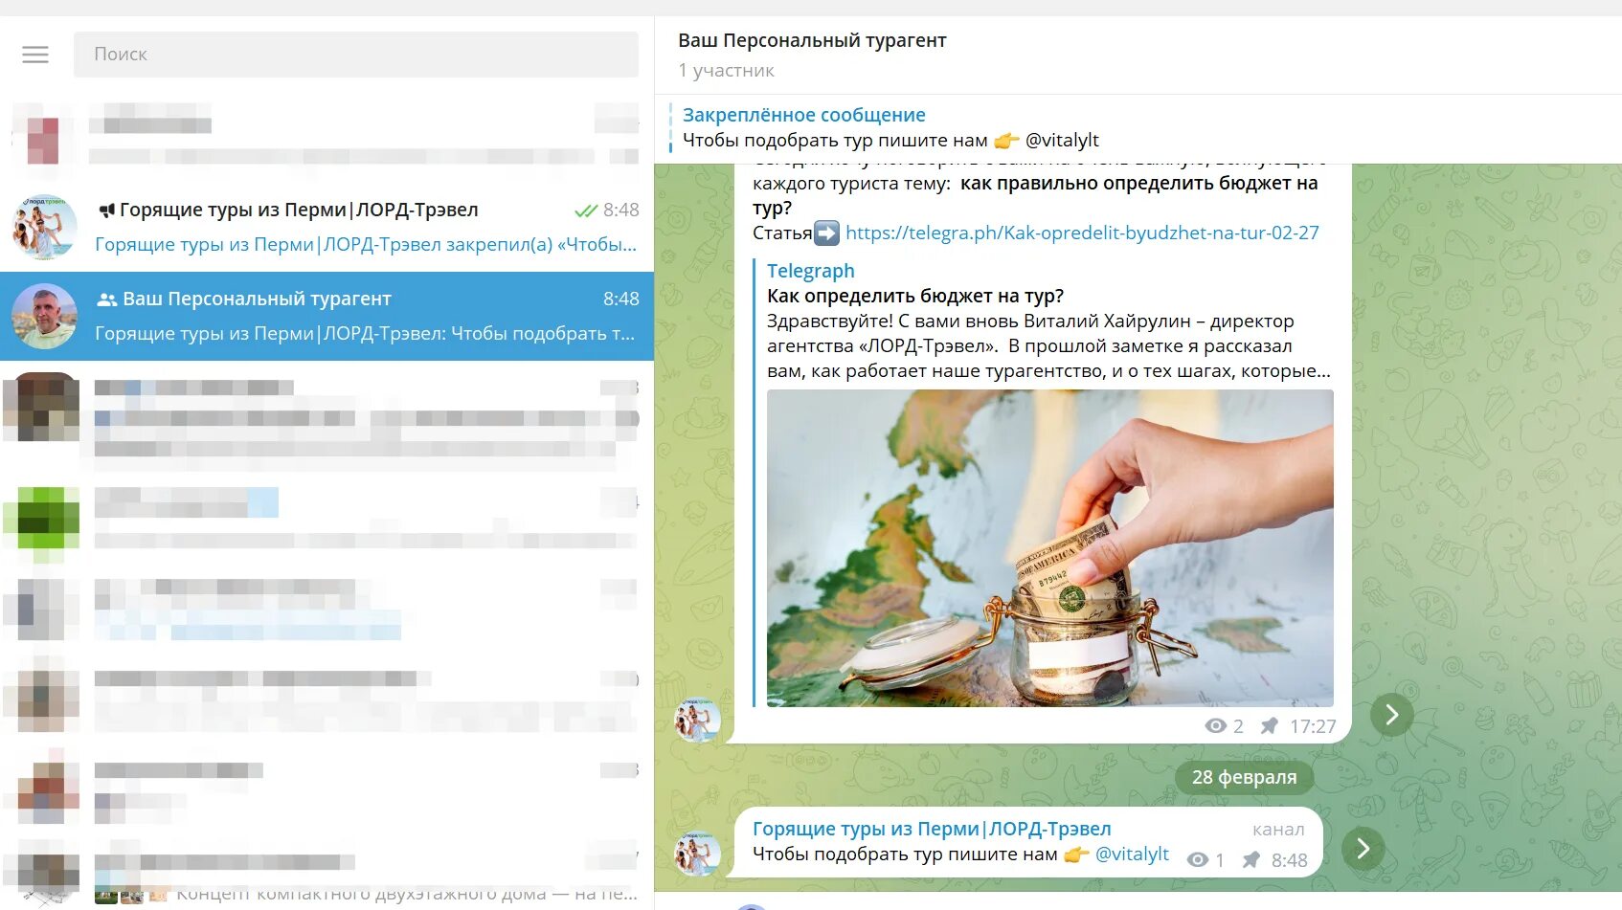Click channel avatar beside 17:27 message
The image size is (1622, 910).
[x=698, y=720]
